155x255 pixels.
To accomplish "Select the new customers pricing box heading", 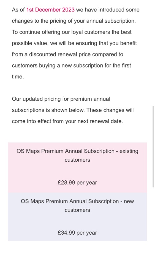I will click(77, 206).
